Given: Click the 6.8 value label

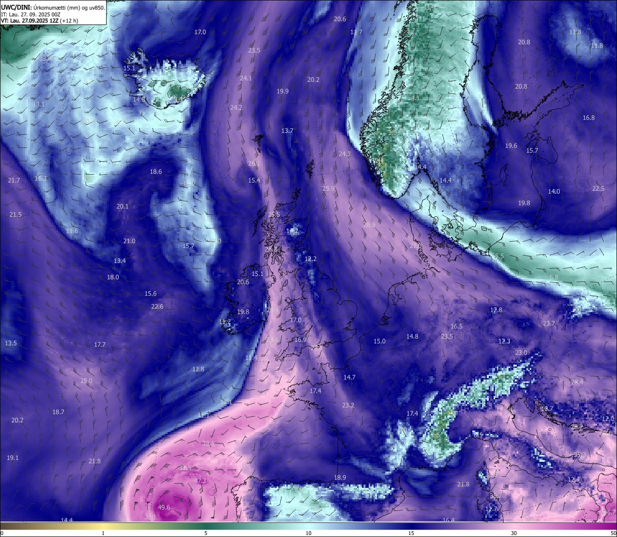Looking at the screenshot, I should pos(554,277).
